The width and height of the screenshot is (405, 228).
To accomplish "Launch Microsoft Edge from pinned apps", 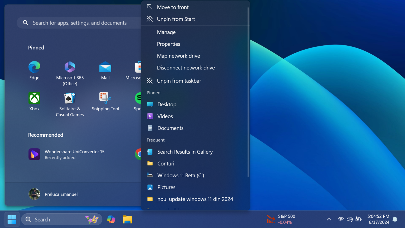I will click(34, 71).
